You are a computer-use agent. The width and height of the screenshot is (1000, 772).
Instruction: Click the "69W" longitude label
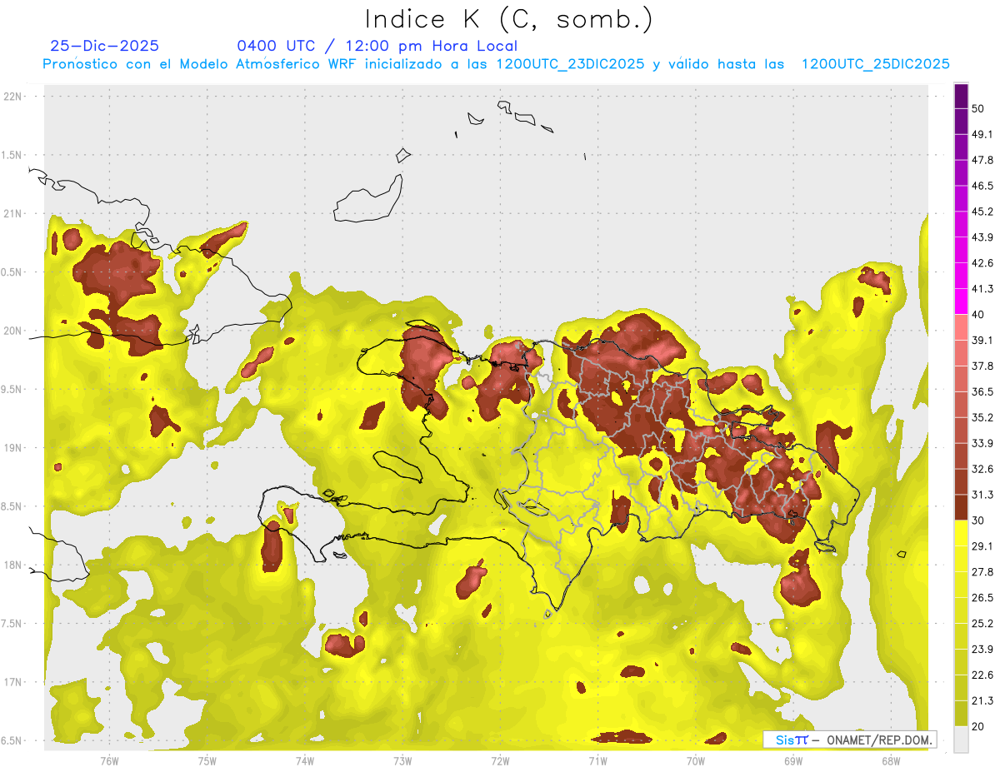coord(792,760)
